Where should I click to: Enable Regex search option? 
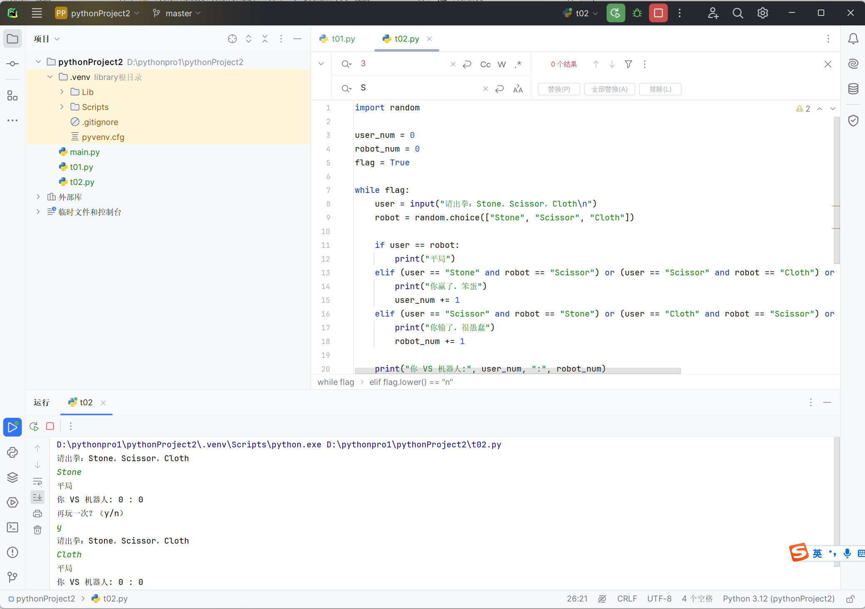pos(518,64)
